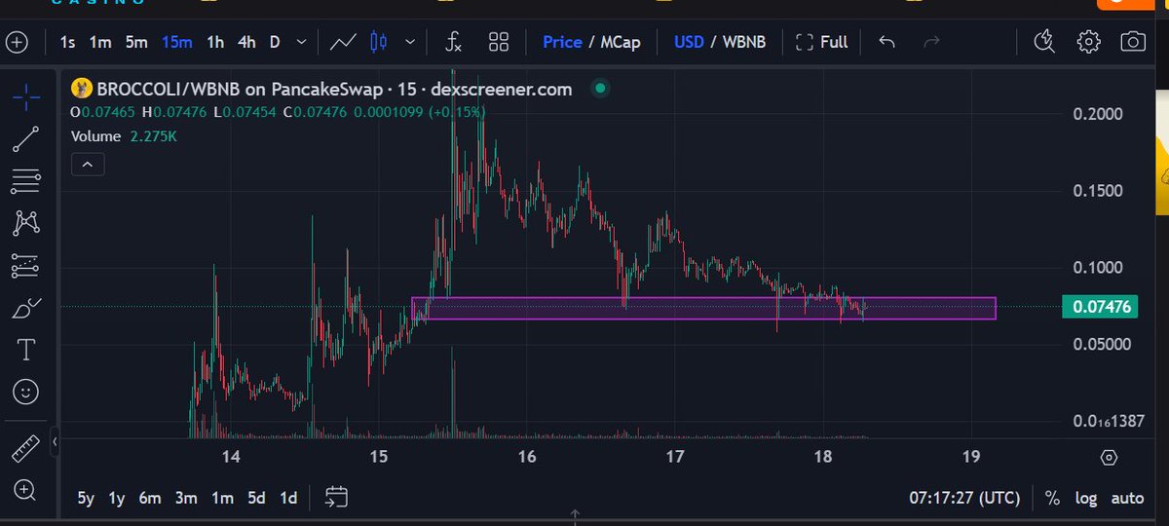
Task: Select the ruler measure tool
Action: pyautogui.click(x=26, y=449)
